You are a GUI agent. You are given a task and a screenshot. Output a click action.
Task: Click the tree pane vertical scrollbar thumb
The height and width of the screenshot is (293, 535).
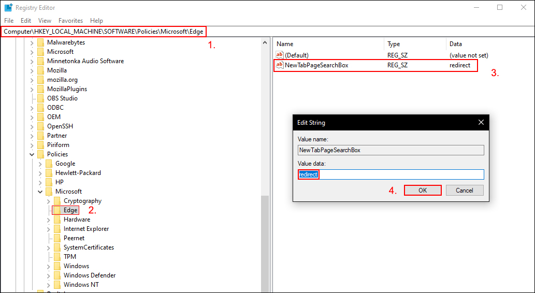pos(265,243)
